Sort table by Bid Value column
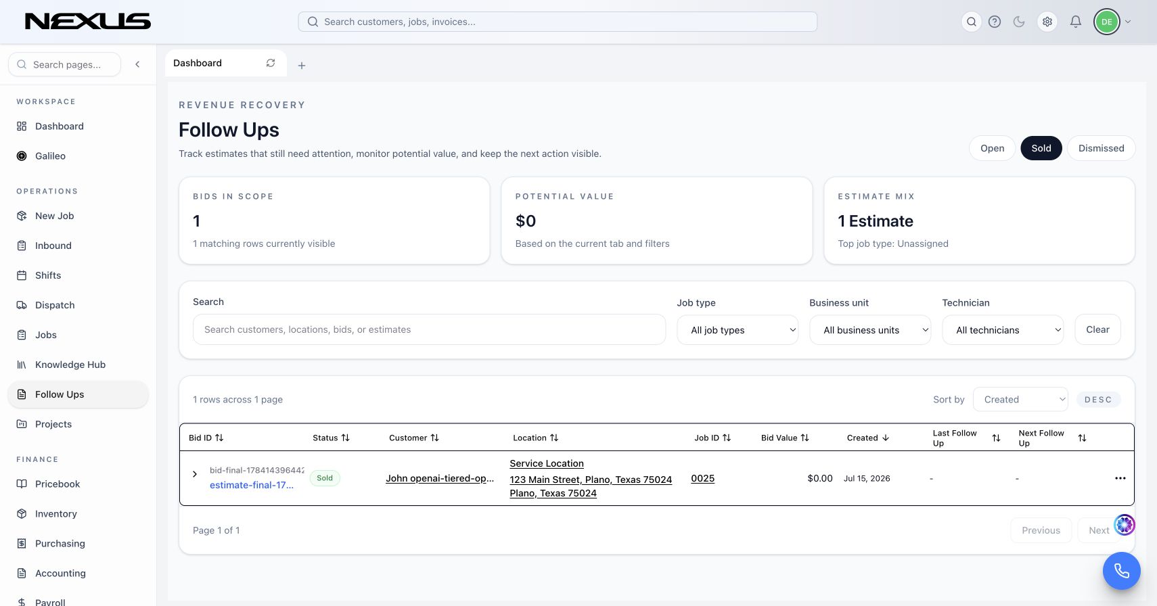The width and height of the screenshot is (1157, 606). [x=785, y=438]
